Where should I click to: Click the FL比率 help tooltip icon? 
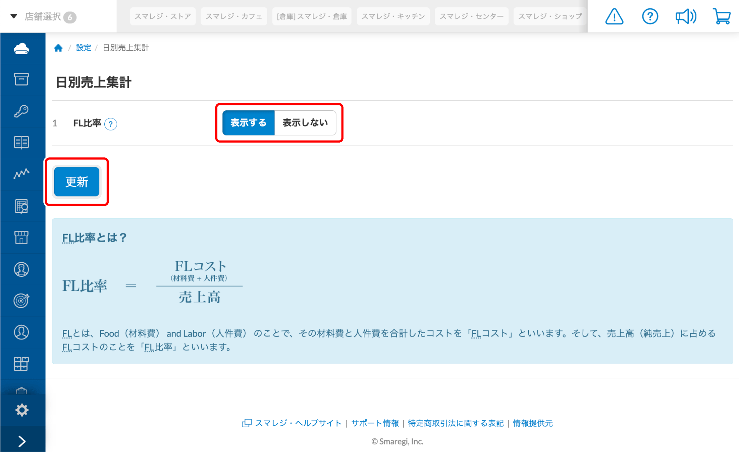(x=110, y=124)
